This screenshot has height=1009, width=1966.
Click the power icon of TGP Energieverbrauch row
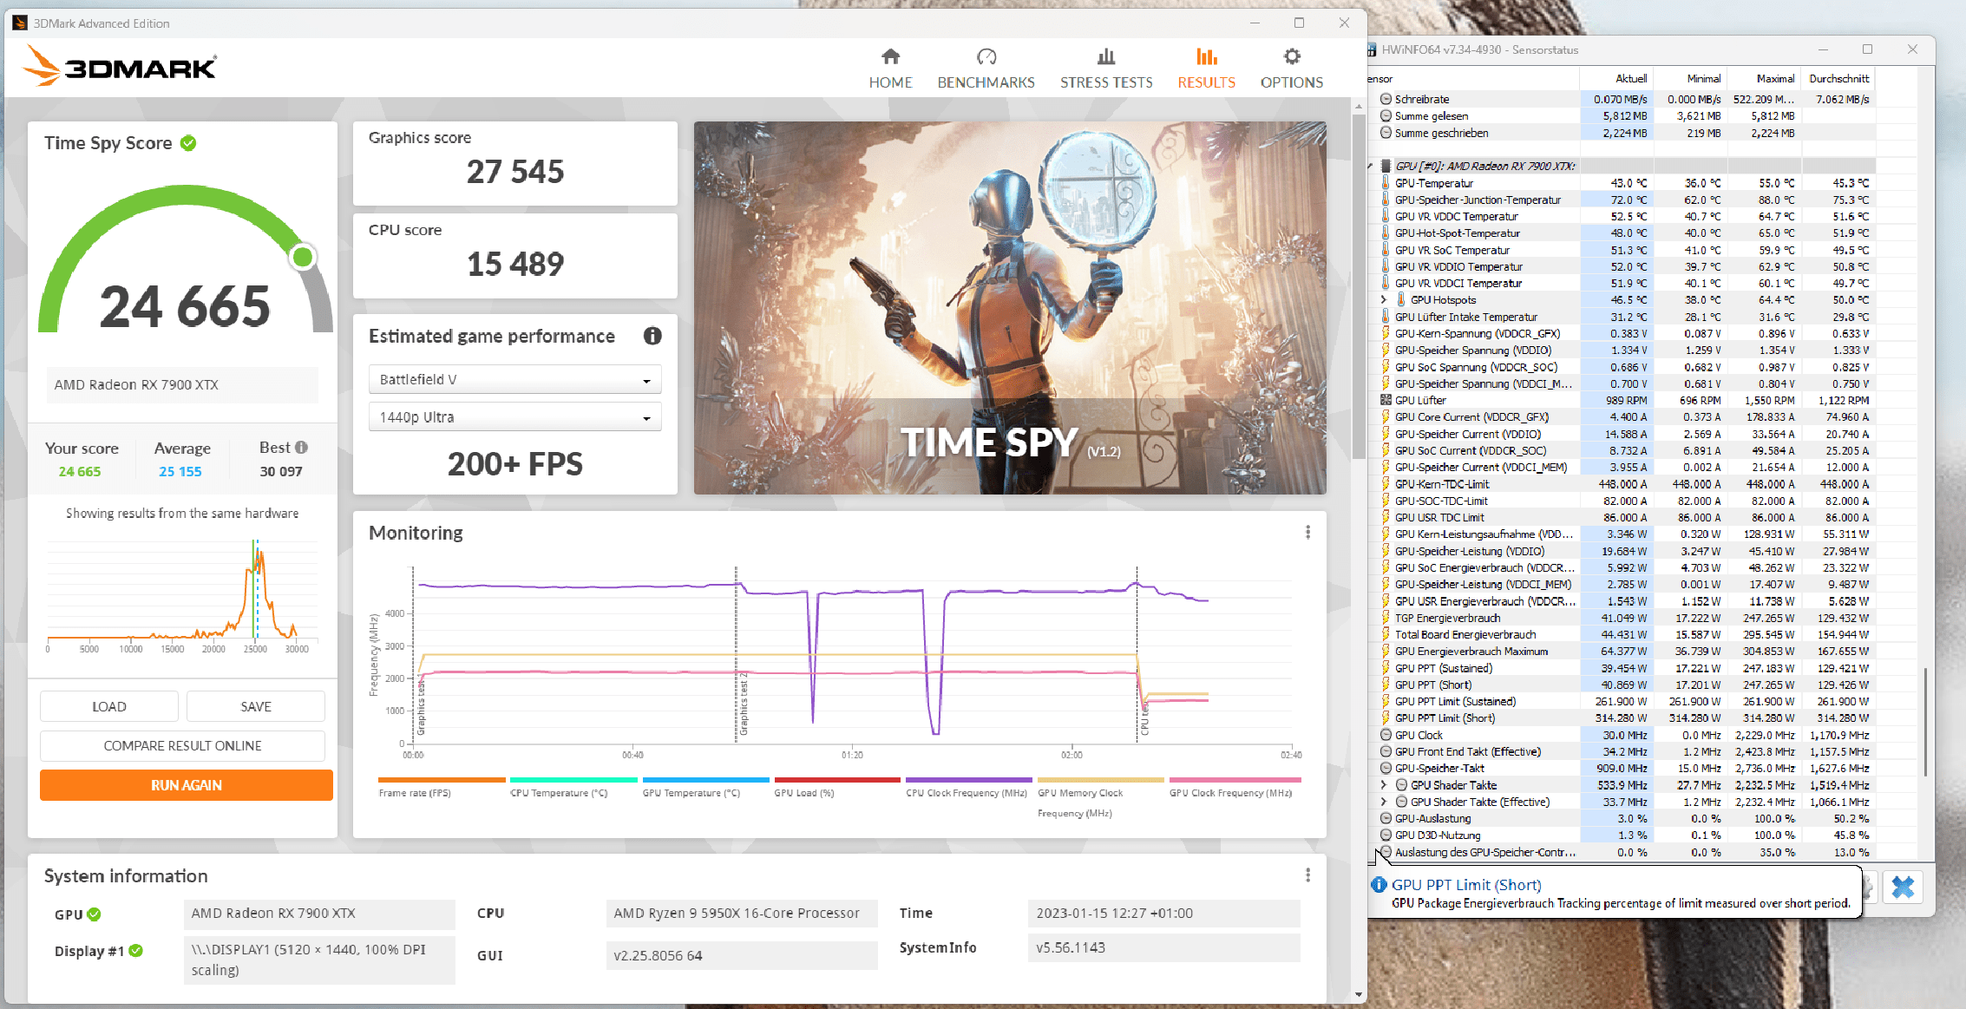(x=1386, y=618)
